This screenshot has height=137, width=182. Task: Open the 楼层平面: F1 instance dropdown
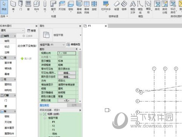pos(52,45)
